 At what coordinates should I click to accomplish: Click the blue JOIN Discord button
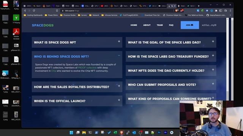[190, 25]
